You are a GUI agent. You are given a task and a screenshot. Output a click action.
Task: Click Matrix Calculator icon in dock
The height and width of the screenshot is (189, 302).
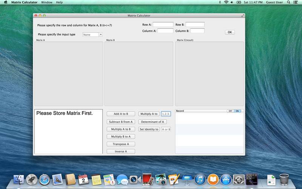point(251,179)
